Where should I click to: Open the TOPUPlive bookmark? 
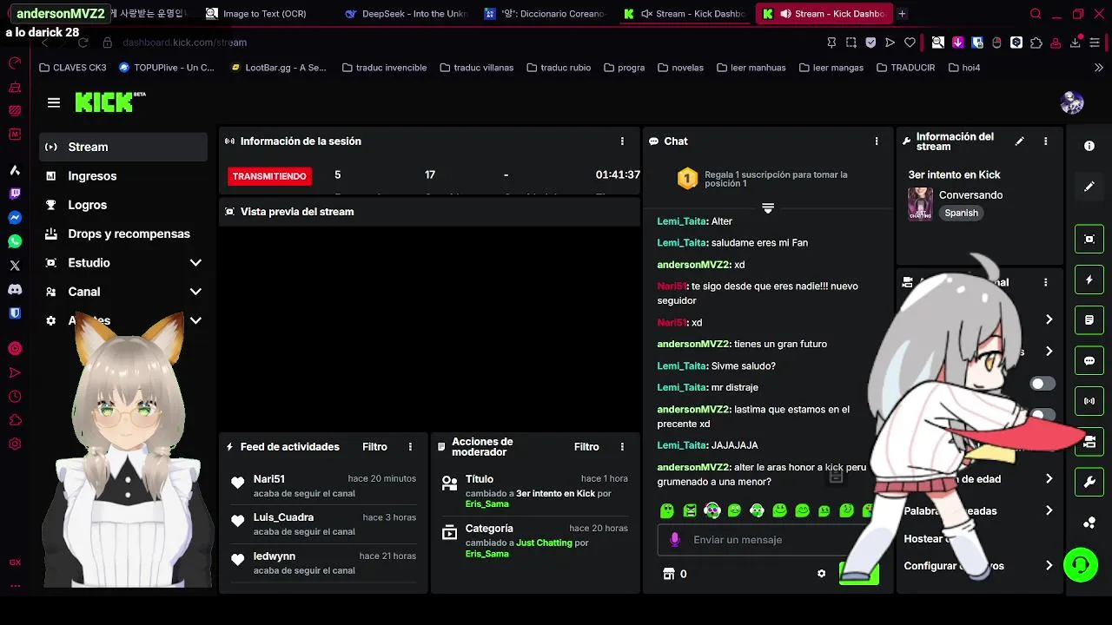pyautogui.click(x=166, y=68)
